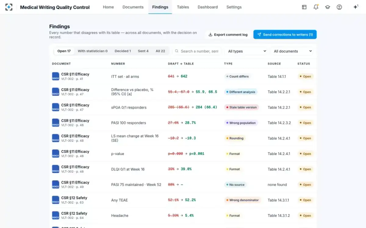Show All 22 findings
Image resolution: width=366 pixels, height=228 pixels.
point(160,51)
